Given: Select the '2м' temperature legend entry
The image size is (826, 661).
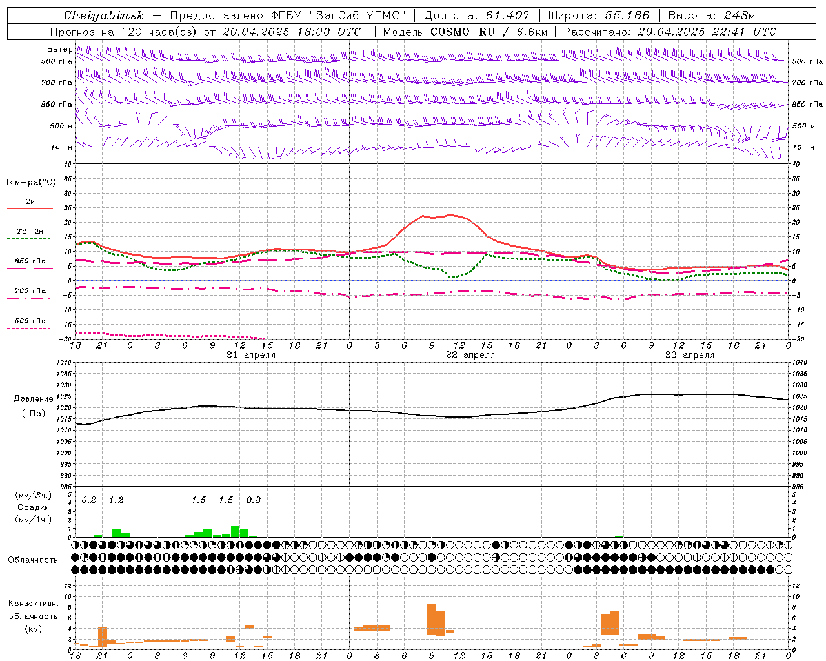Looking at the screenshot, I should pos(30,201).
